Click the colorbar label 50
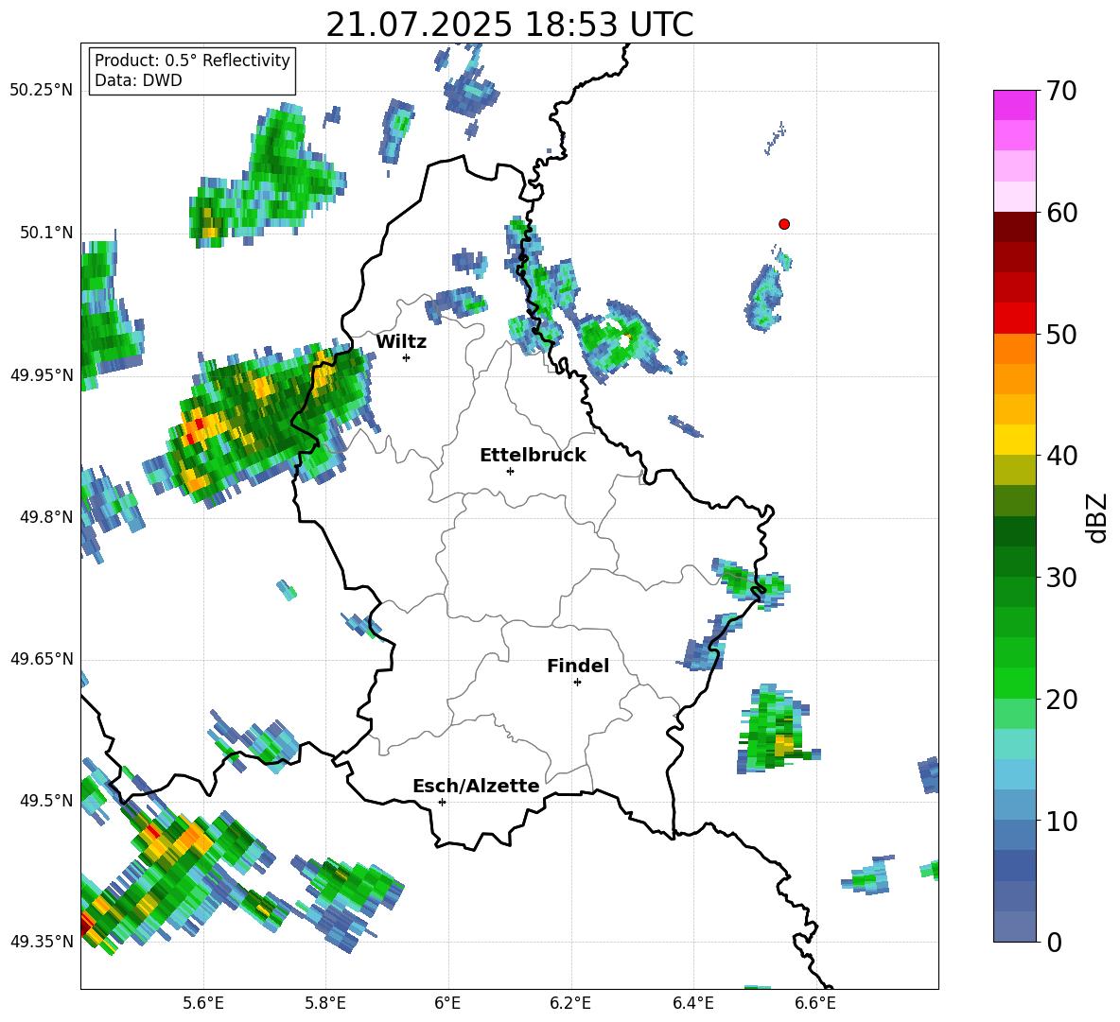This screenshot has width=1120, height=1022. pos(1061,335)
